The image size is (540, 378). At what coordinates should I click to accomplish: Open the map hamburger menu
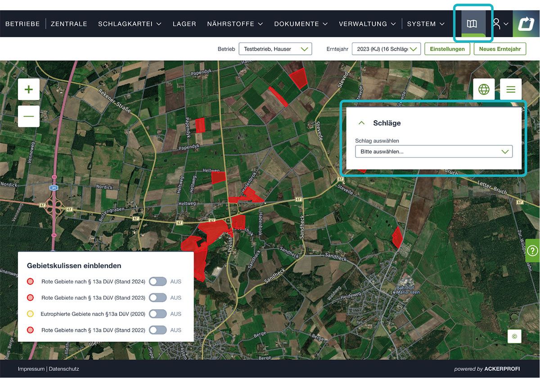coord(511,90)
